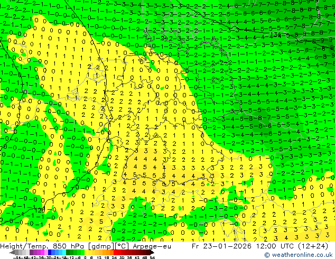Click the '126' height contour label
Screen dimensions: 335x259
(40, 210)
